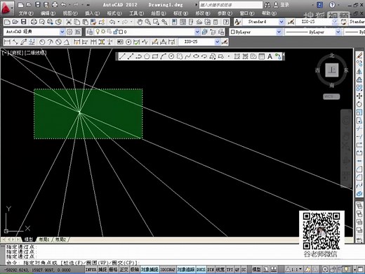Click the Linear dimension tool
Viewport: 365px width, 274px height.
7,42
